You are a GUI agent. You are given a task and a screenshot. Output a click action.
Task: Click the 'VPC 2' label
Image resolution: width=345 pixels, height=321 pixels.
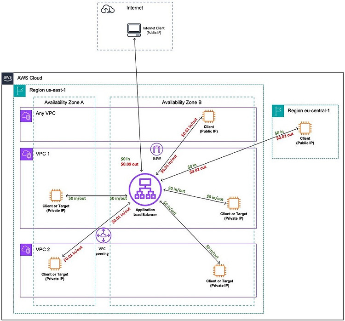coord(43,250)
